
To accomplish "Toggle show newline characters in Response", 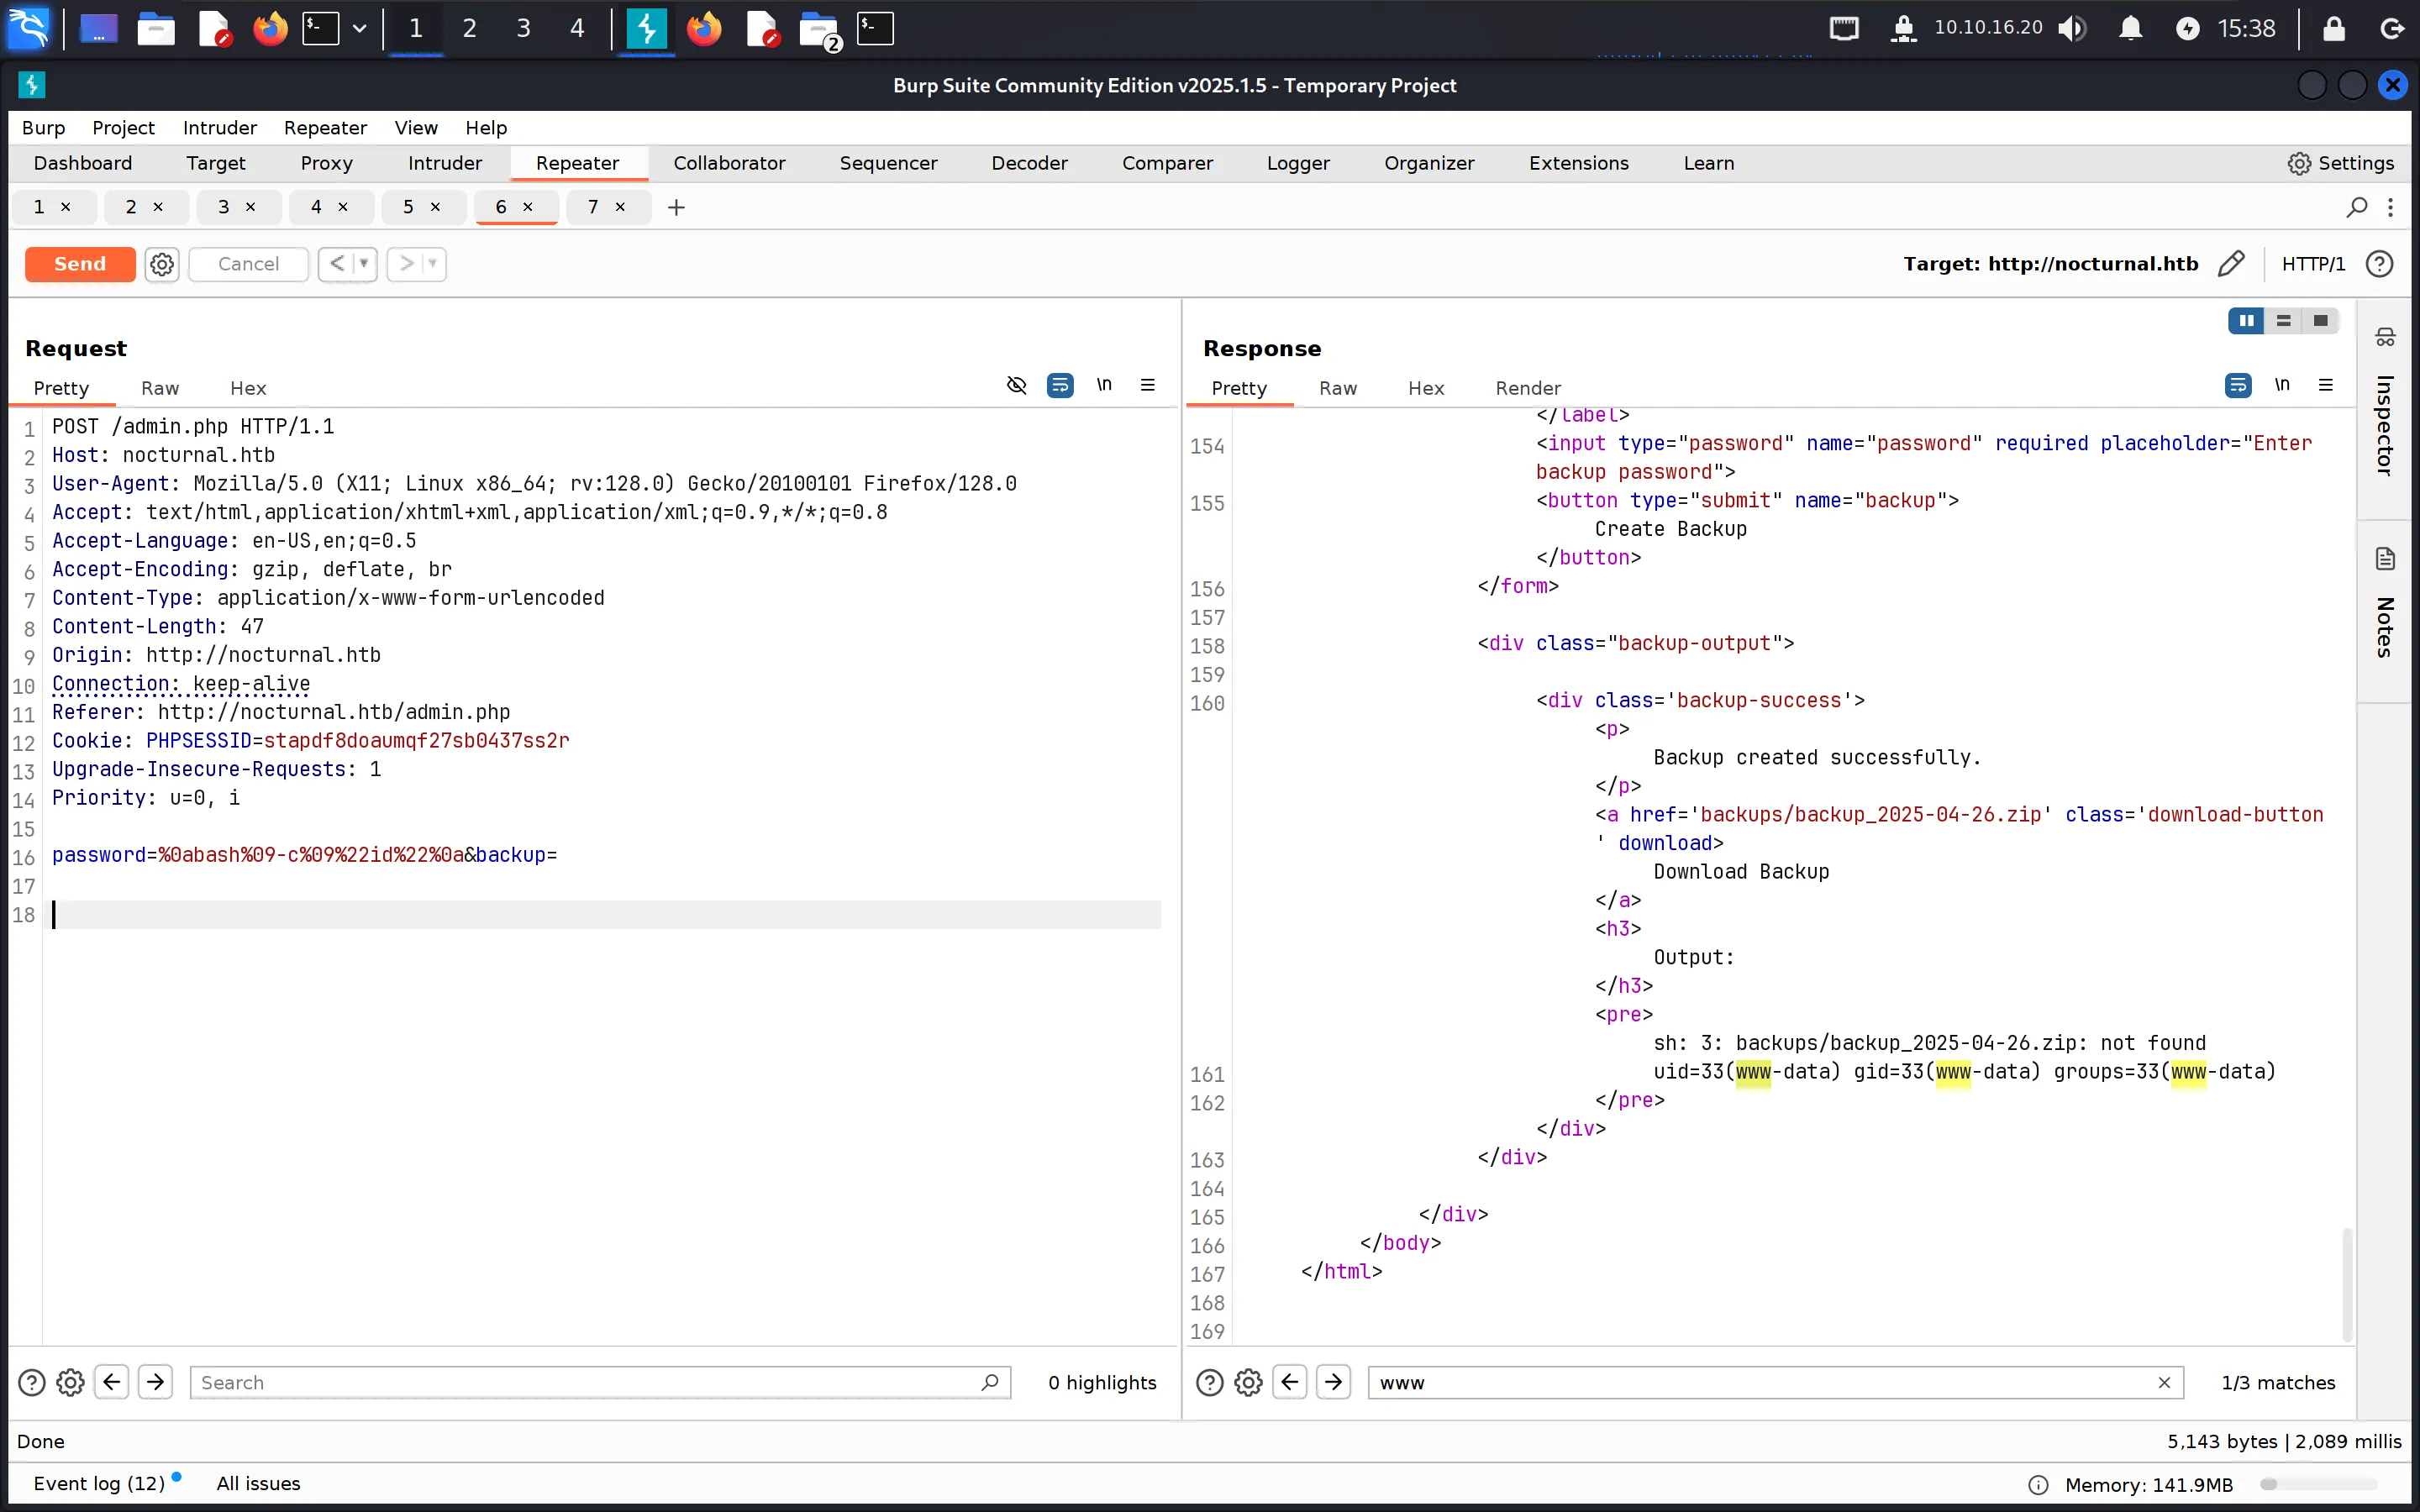I will tap(2282, 385).
